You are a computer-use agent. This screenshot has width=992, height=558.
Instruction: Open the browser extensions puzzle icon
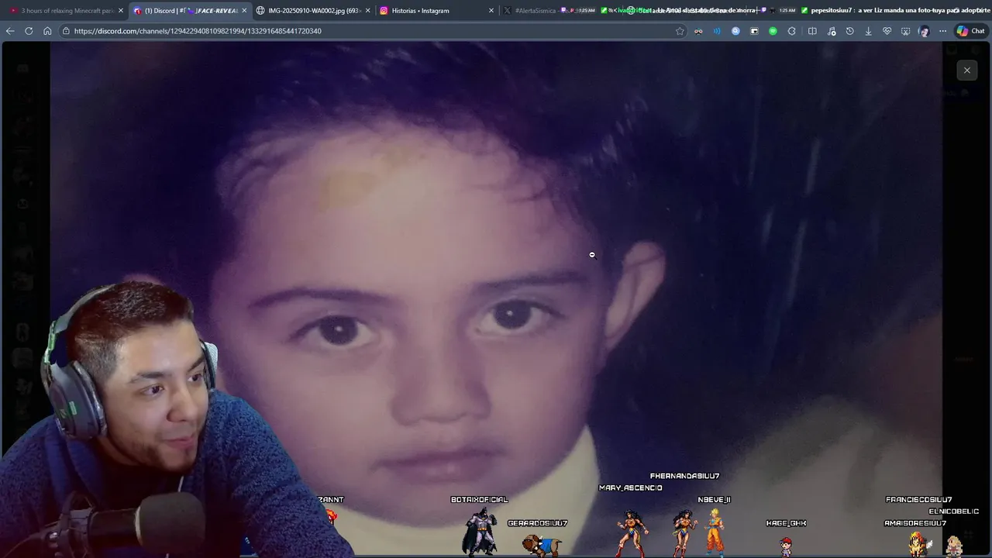(791, 31)
